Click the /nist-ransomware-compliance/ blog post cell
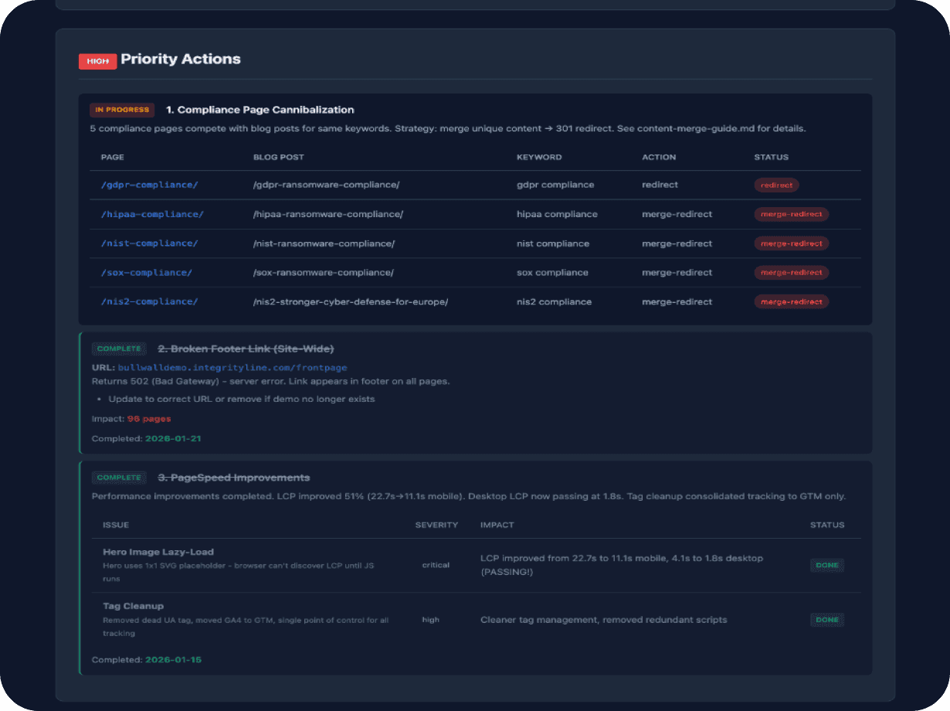950x711 pixels. pyautogui.click(x=324, y=243)
